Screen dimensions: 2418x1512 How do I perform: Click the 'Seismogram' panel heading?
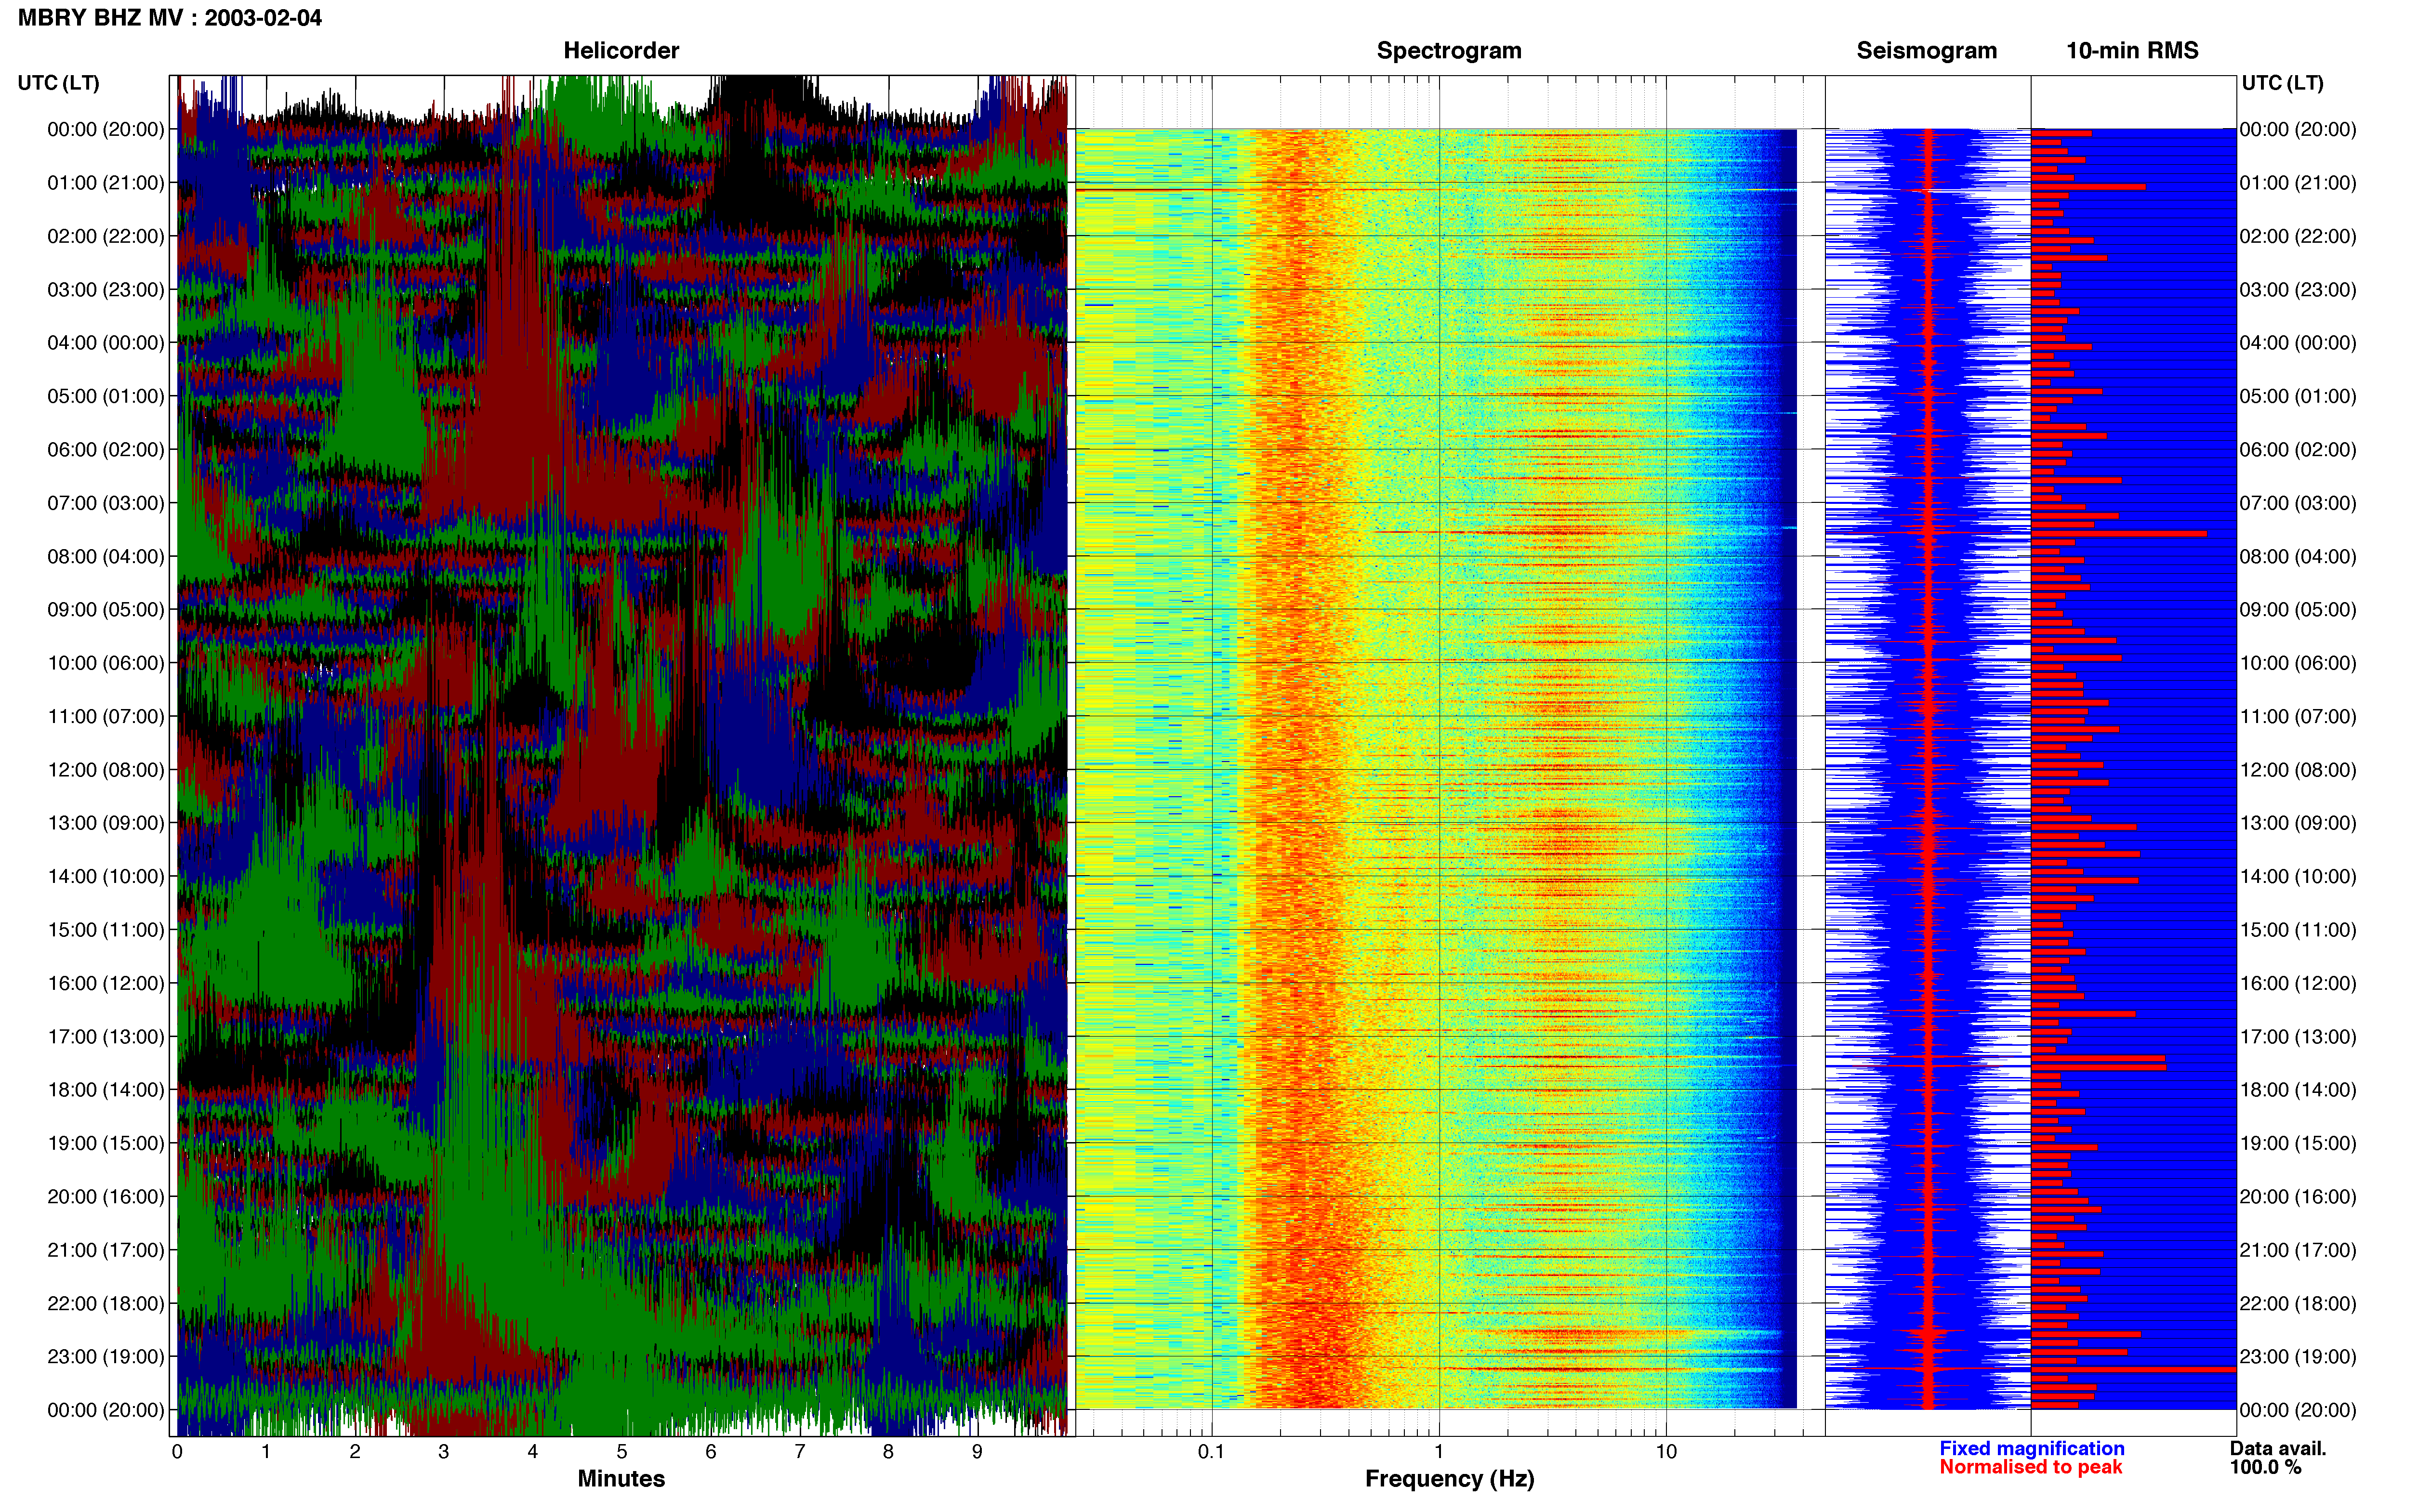(x=1926, y=51)
